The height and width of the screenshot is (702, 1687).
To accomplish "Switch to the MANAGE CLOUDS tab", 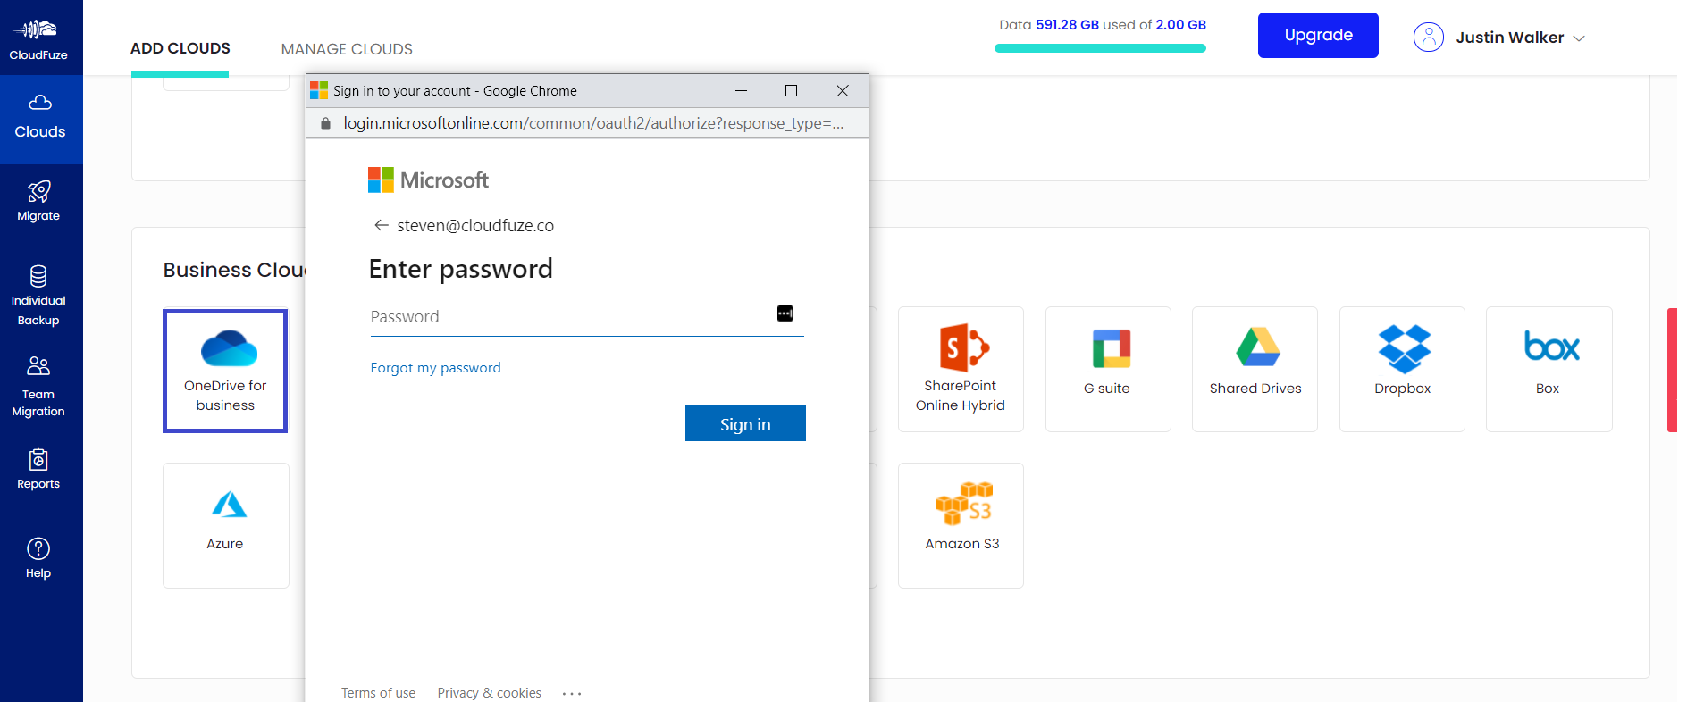I will [x=347, y=49].
